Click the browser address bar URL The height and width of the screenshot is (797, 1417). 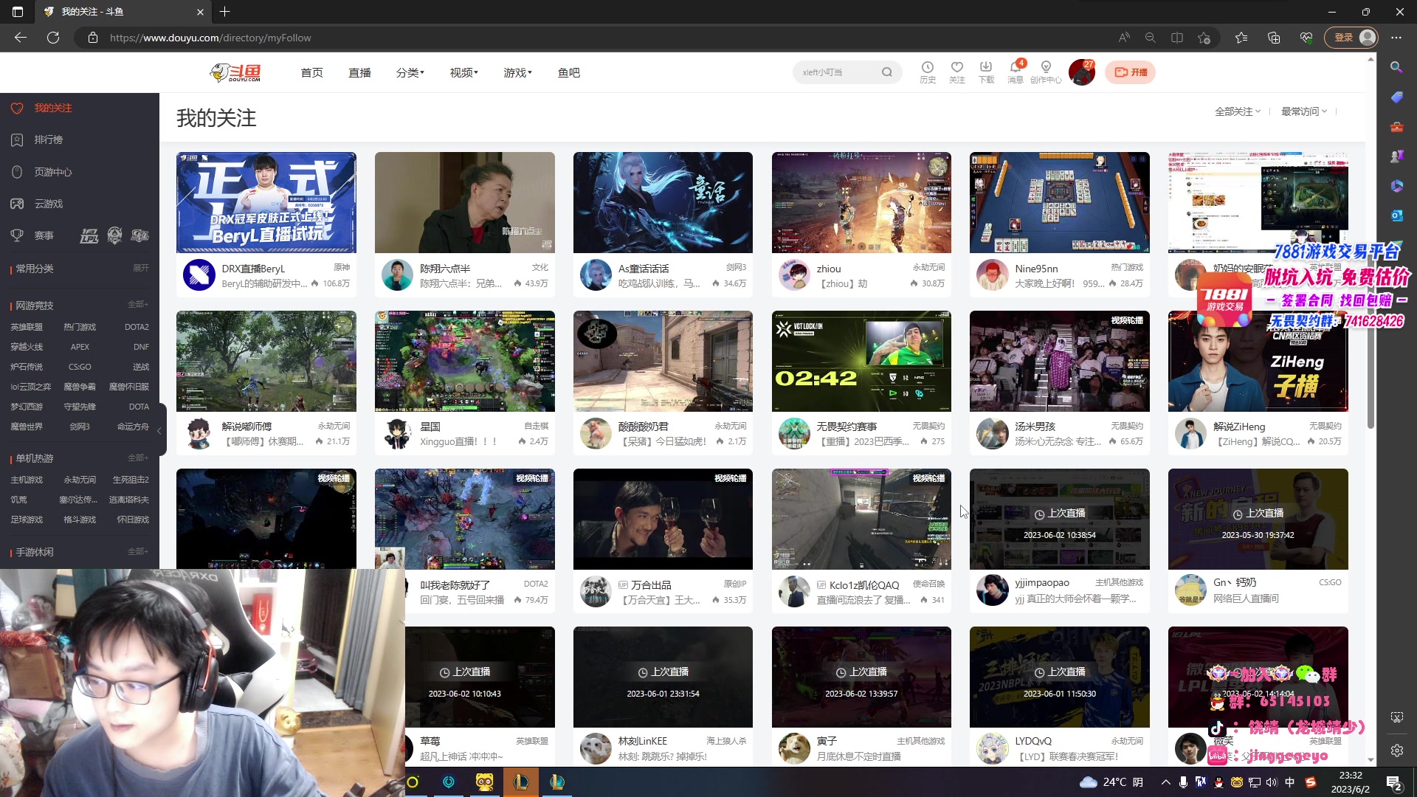pyautogui.click(x=210, y=38)
